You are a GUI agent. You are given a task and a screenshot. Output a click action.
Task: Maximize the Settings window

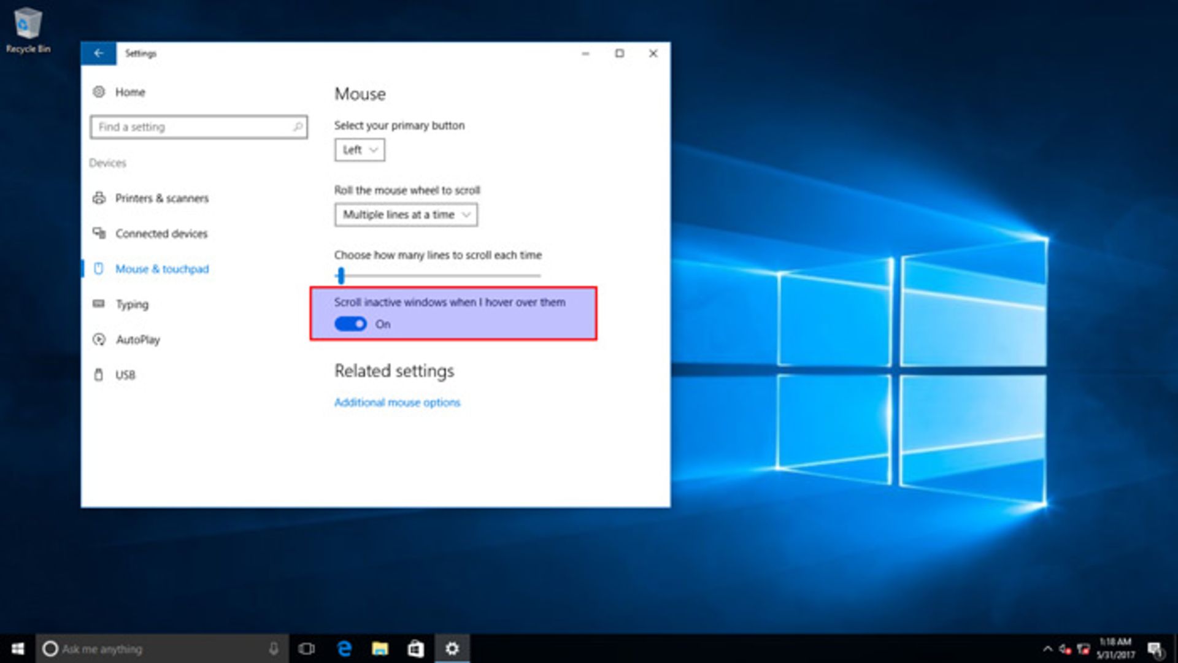point(620,53)
